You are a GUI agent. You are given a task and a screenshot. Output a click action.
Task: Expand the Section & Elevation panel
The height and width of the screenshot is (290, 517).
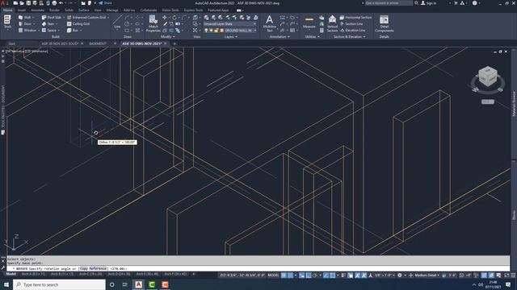coord(349,37)
